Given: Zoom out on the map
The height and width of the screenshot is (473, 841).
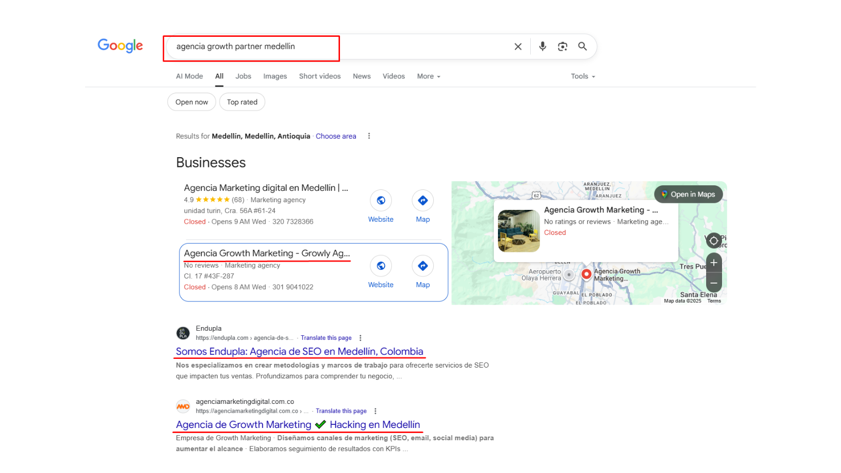Looking at the screenshot, I should pos(714,283).
